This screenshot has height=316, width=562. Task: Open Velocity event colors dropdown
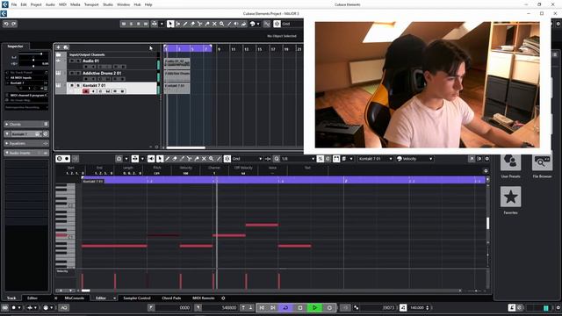pos(414,159)
